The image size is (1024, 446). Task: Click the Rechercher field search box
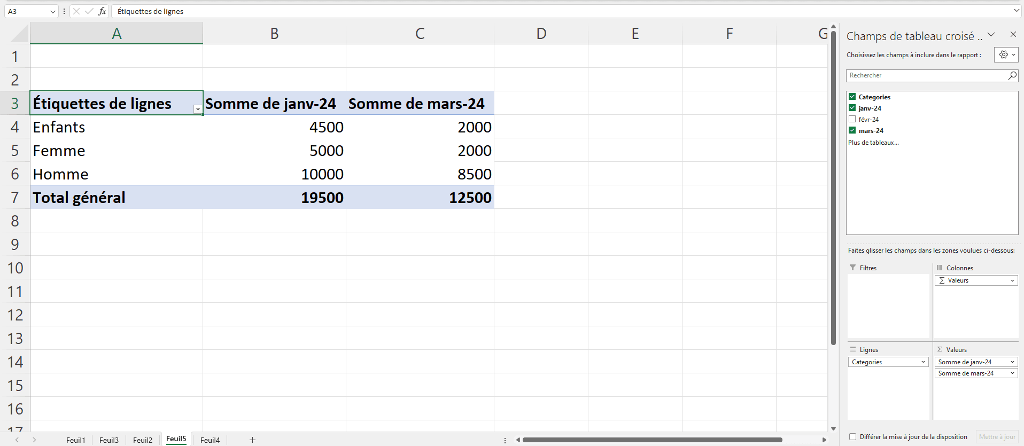(x=926, y=76)
